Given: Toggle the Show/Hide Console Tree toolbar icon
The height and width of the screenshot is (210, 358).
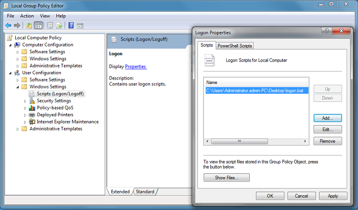Looking at the screenshot, I should pyautogui.click(x=38, y=25).
